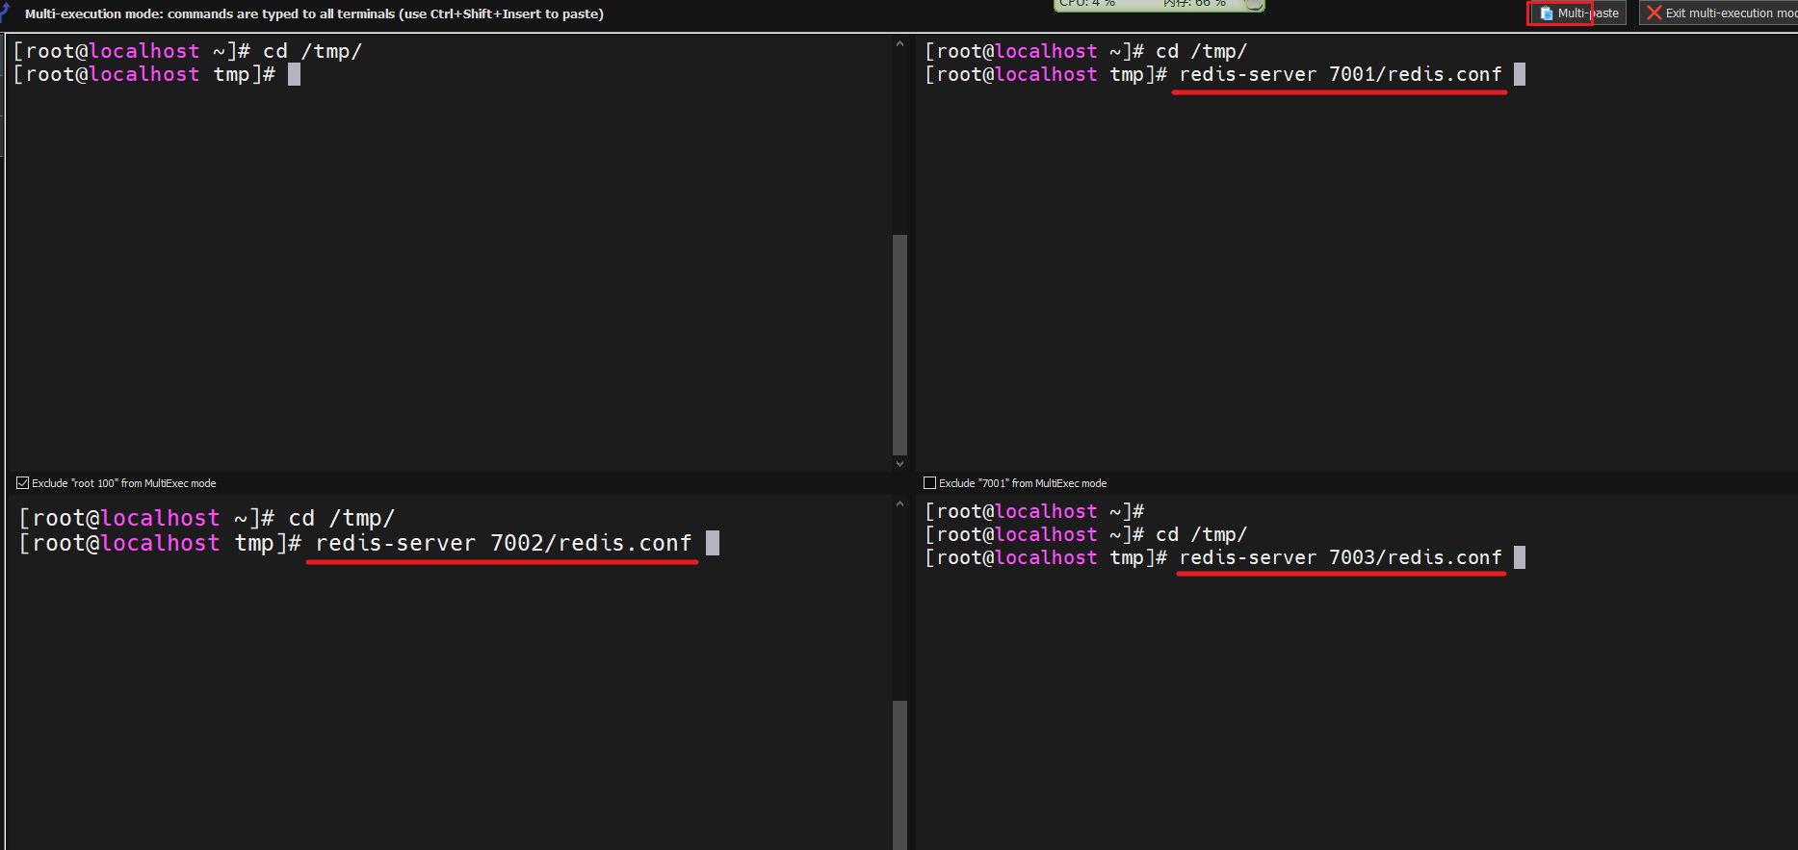Click the bottom-left terminal scrollbar thumb
The image size is (1798, 850).
899,775
